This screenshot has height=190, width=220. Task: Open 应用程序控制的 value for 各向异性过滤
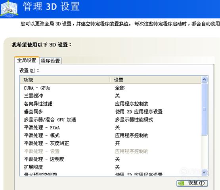[x=132, y=104]
